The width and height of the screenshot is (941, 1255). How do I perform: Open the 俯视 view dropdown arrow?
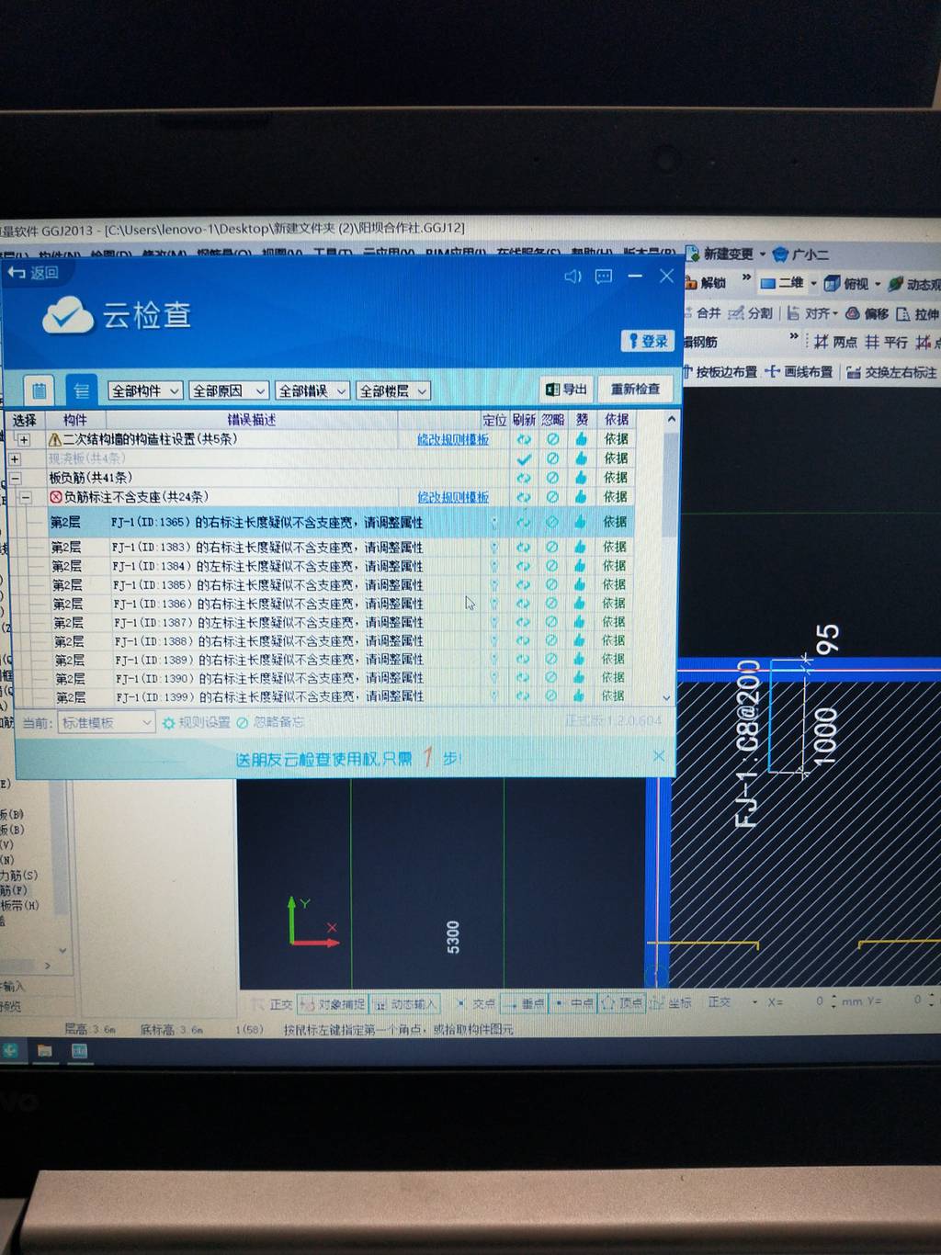click(878, 284)
